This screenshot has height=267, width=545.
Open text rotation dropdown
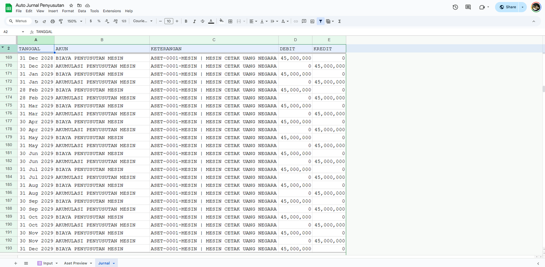[284, 21]
